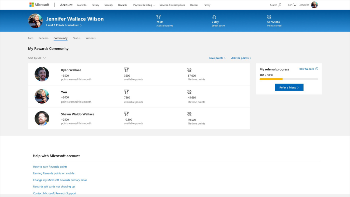Viewport: 350px width, 197px height.
Task: Open the Security menu item
Action: 108,5
